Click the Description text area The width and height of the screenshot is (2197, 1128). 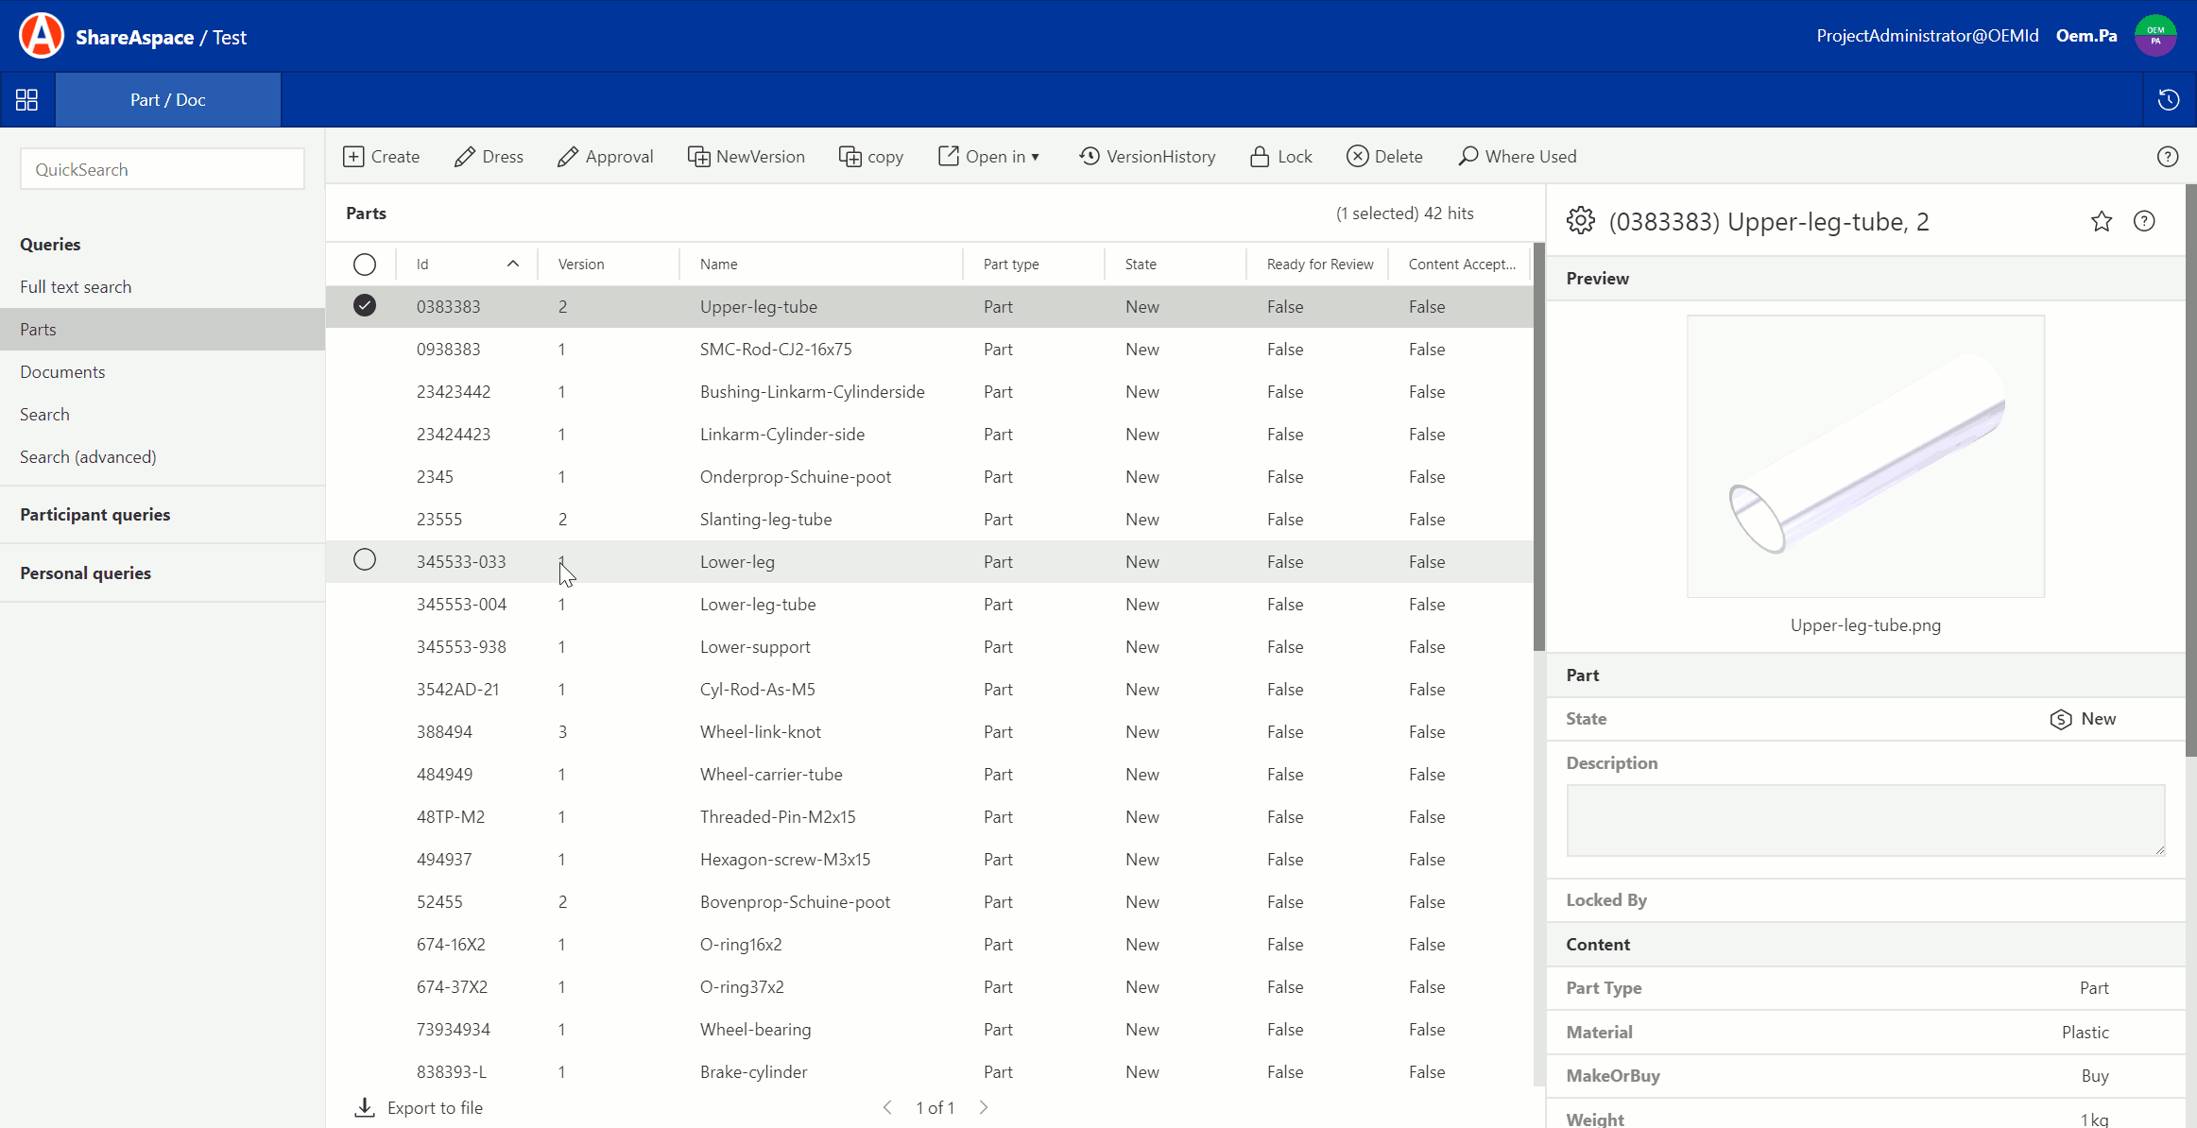click(1865, 820)
